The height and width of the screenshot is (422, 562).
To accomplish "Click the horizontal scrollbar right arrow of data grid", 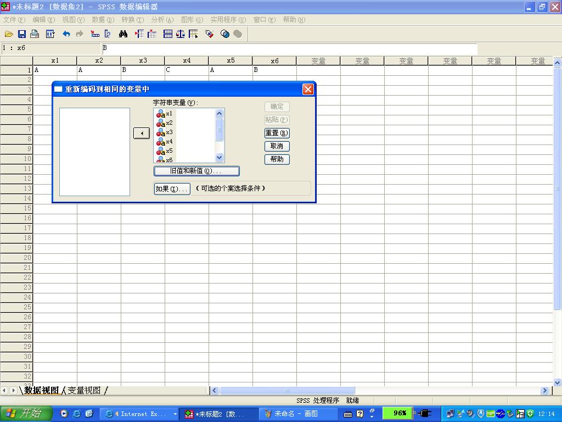I will tap(544, 391).
